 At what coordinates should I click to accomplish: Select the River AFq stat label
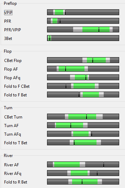13,174
